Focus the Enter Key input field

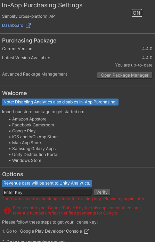[47, 192]
